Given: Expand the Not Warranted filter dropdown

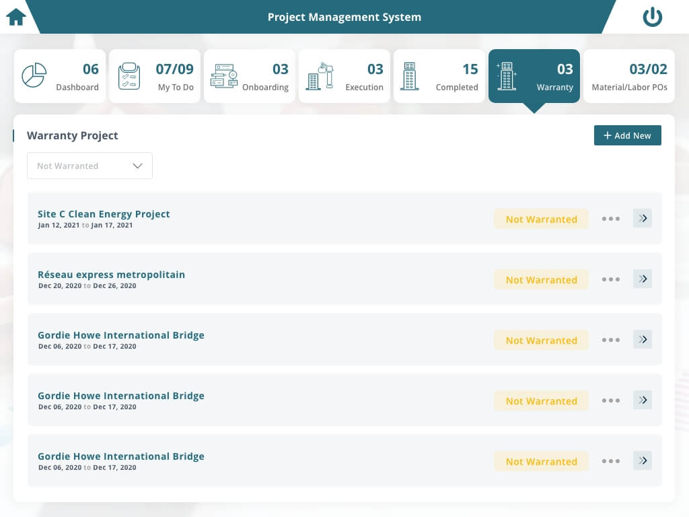Looking at the screenshot, I should 89,166.
